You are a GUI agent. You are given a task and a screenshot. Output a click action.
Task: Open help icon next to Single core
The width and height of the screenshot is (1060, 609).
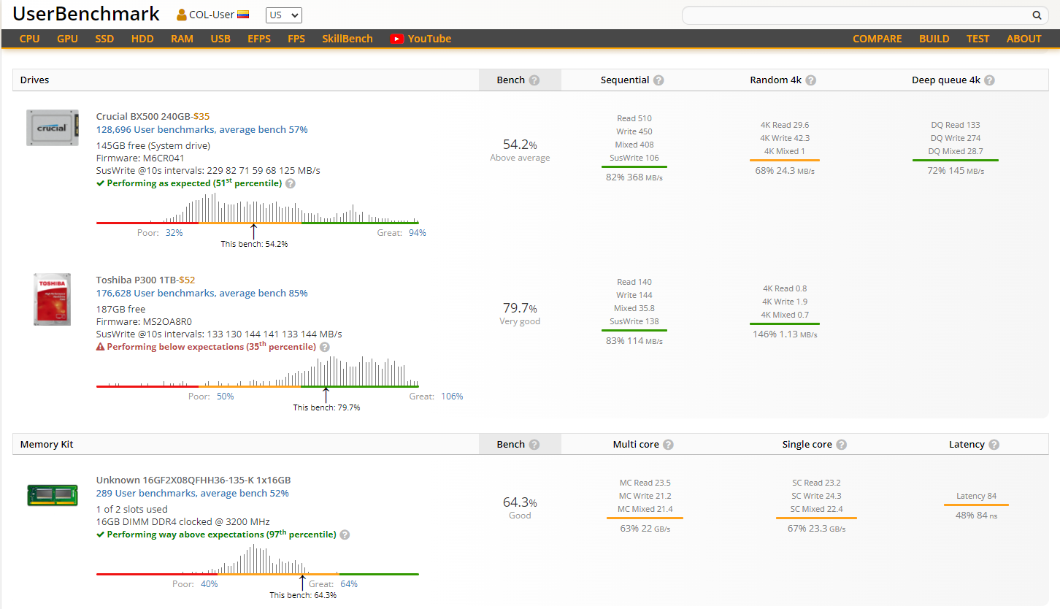841,445
